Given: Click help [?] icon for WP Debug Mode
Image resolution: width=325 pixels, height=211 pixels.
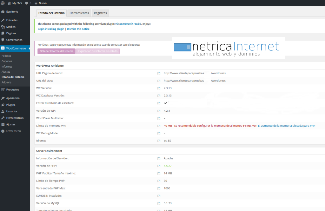Looking at the screenshot, I should click(159, 133).
